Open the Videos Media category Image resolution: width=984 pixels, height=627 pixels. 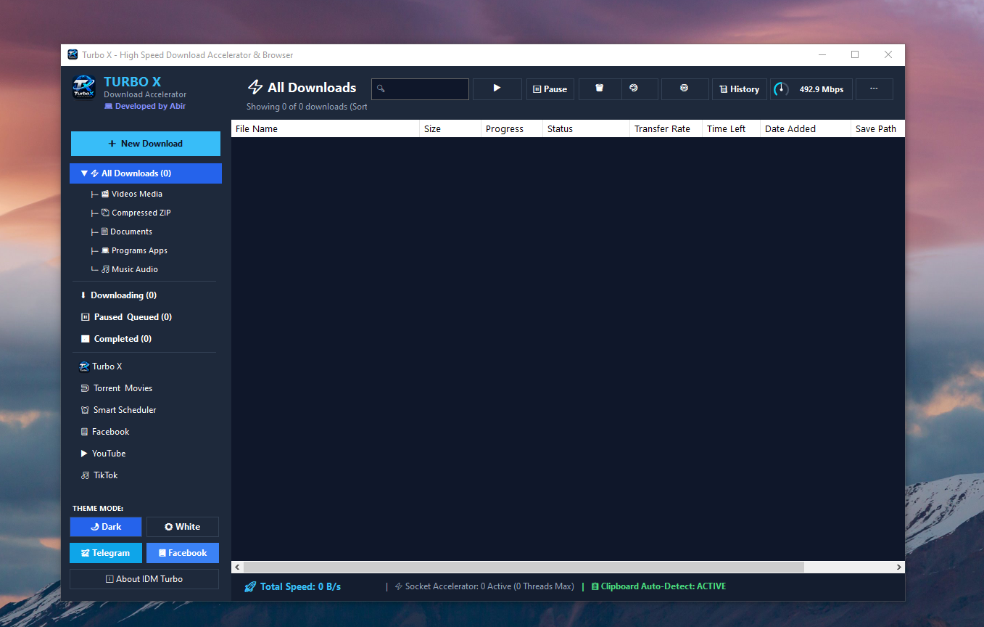pyautogui.click(x=131, y=194)
